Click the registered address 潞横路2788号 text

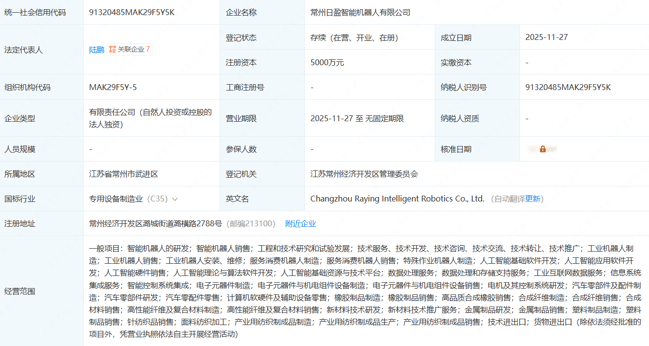[155, 224]
